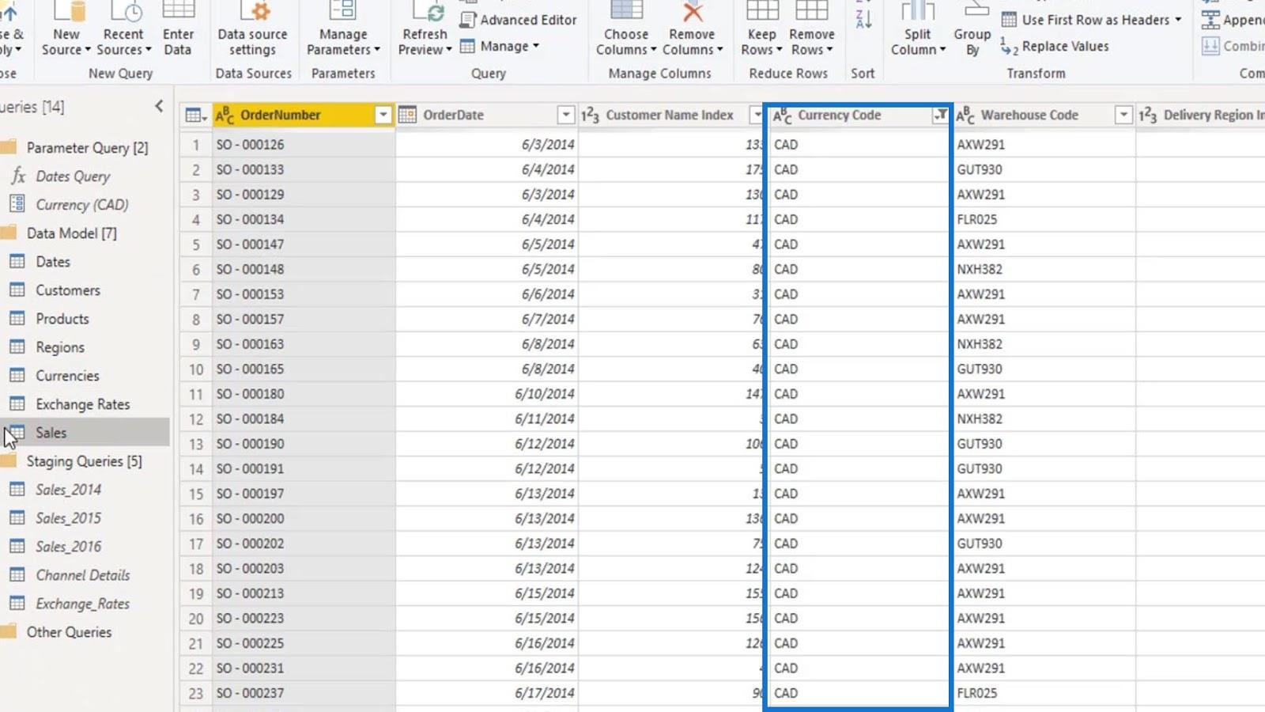The image size is (1265, 712).
Task: Click the Keep Rows icon
Action: [762, 9]
